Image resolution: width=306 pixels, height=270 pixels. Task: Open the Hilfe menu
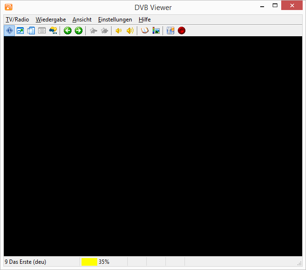pyautogui.click(x=144, y=20)
